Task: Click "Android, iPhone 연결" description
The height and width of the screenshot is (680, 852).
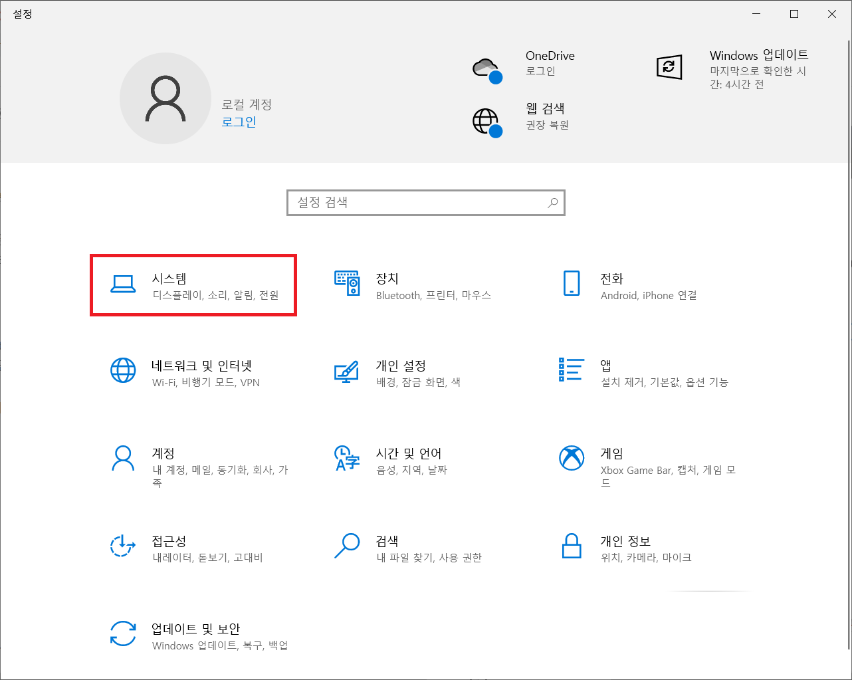Action: click(649, 295)
